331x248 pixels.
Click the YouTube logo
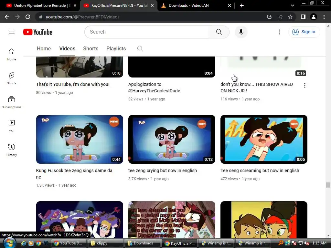pyautogui.click(x=38, y=32)
